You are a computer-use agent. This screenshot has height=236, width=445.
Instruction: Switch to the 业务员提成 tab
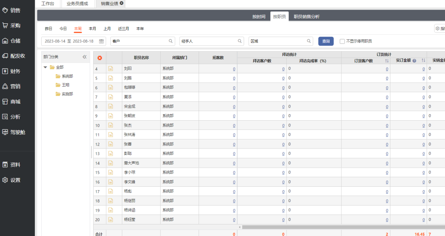tap(77, 4)
